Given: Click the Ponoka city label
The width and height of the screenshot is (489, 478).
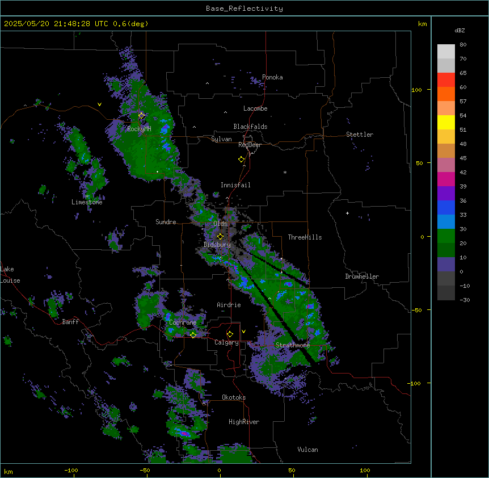Looking at the screenshot, I should pos(272,77).
